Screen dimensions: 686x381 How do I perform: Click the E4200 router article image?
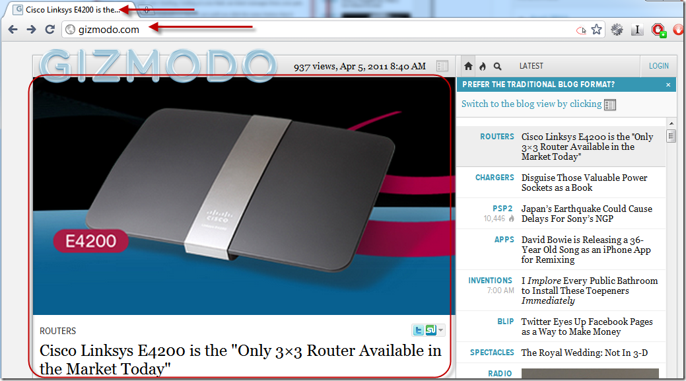click(244, 196)
